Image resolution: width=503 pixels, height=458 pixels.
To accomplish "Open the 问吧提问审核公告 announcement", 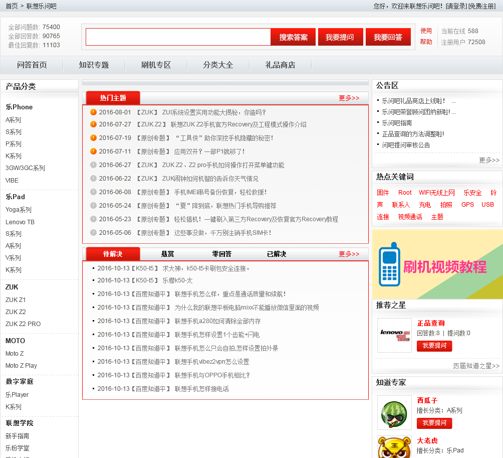I will [406, 145].
